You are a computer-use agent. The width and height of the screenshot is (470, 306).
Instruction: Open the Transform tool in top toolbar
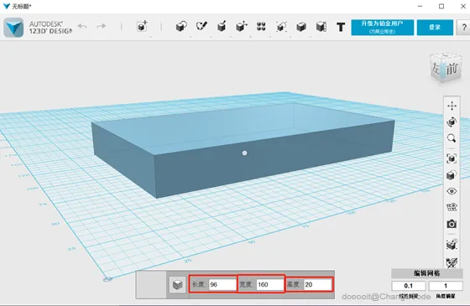click(142, 26)
